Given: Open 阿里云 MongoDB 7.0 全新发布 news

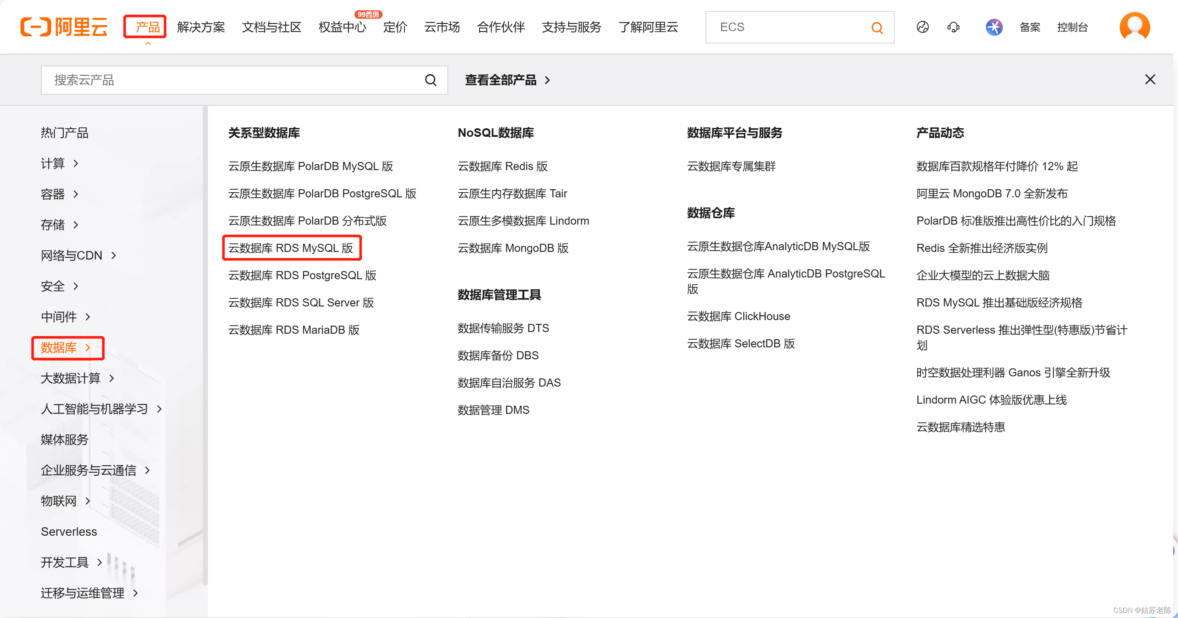Looking at the screenshot, I should pyautogui.click(x=992, y=193).
